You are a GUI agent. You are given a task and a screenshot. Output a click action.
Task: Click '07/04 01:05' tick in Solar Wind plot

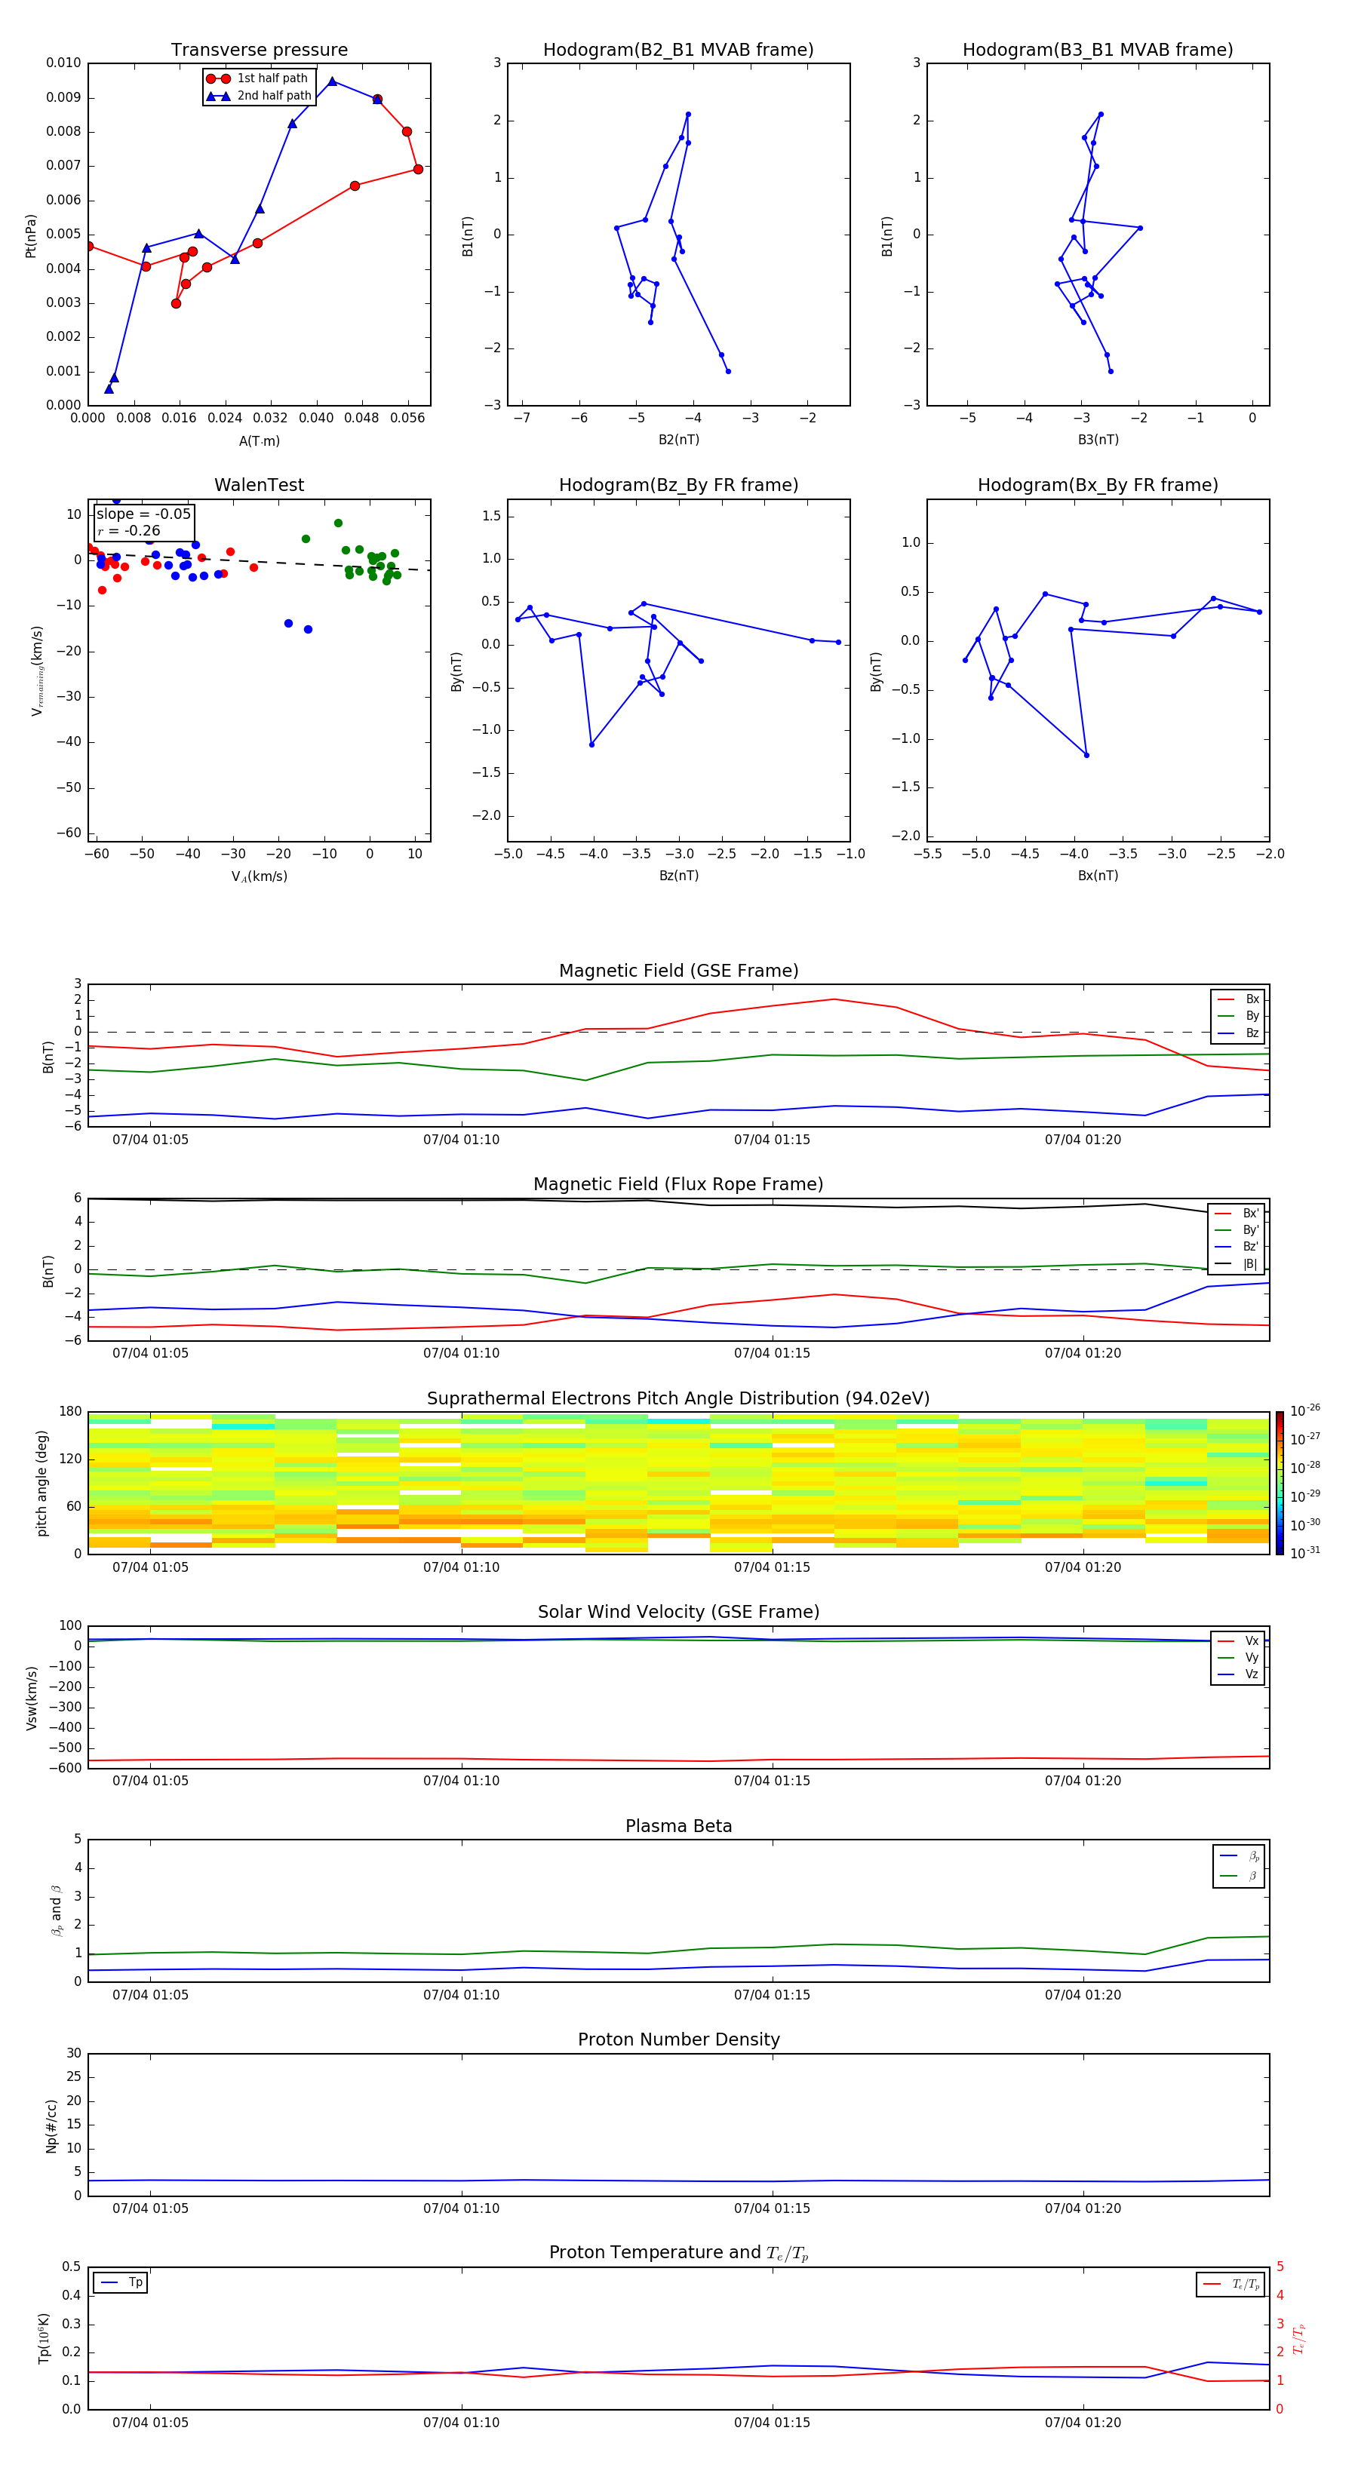150,1781
